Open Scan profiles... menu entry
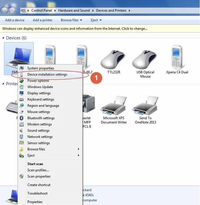Image resolution: width=200 pixels, height=205 pixels. [50, 170]
